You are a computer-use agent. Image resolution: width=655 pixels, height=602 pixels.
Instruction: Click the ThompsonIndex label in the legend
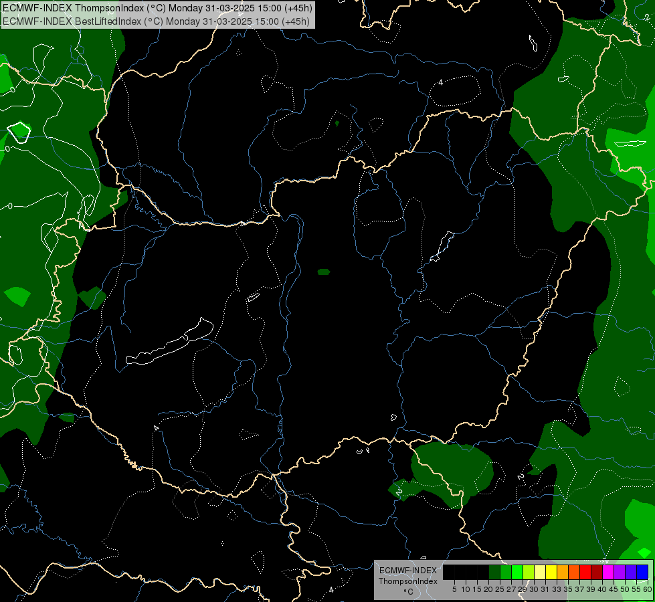point(408,581)
